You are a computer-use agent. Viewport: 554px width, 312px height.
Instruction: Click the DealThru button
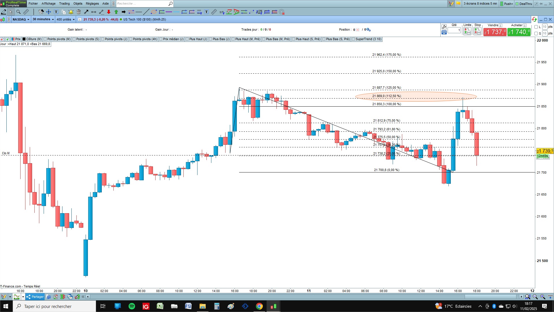(524, 4)
